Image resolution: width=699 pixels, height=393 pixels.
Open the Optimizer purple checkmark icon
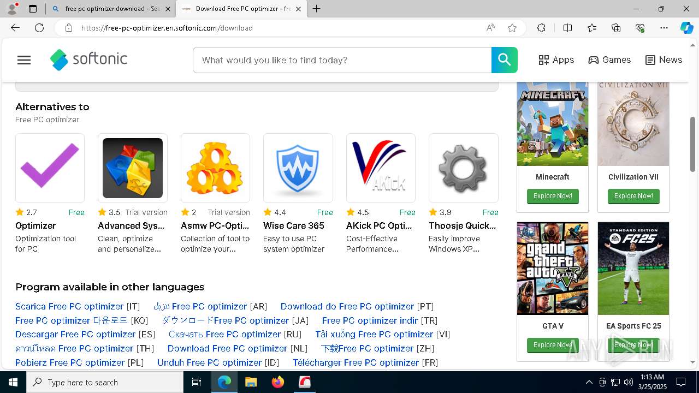50,168
